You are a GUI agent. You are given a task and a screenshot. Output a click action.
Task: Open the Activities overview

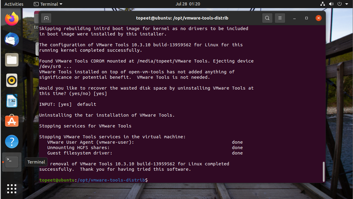[x=14, y=4]
